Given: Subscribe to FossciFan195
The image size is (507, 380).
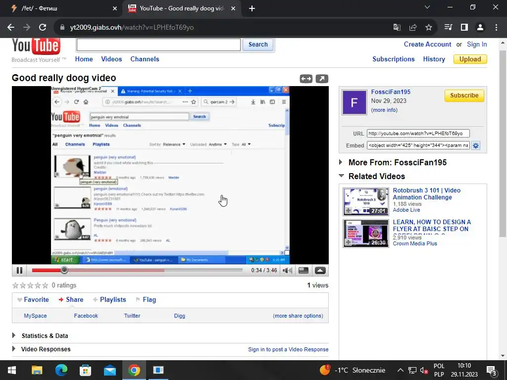Looking at the screenshot, I should point(464,95).
